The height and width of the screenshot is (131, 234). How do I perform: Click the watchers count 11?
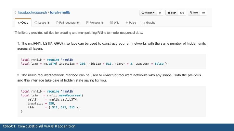160,13
